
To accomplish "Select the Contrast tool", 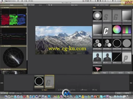I will pyautogui.click(x=127, y=16).
